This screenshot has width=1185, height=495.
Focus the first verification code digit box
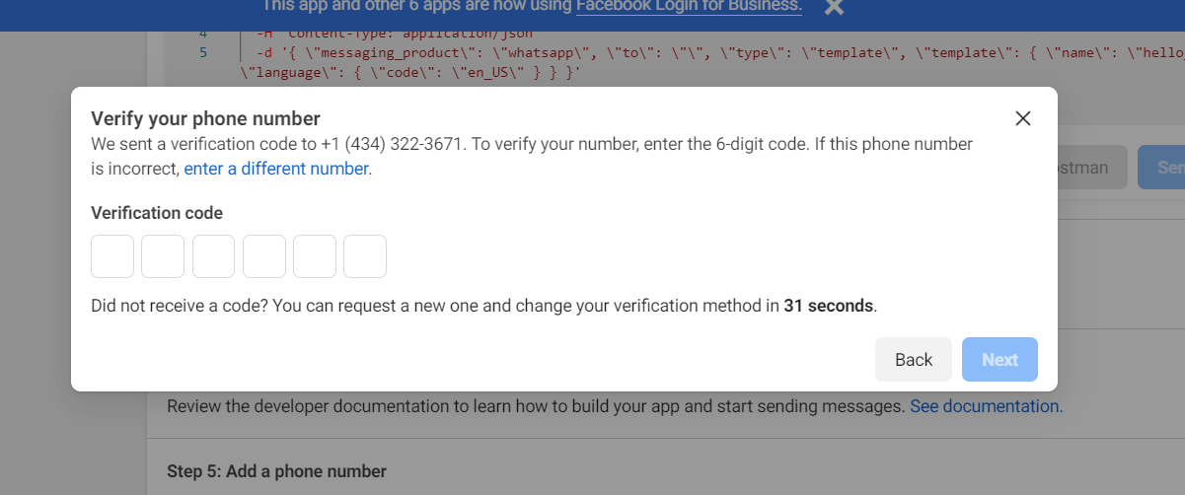tap(112, 256)
